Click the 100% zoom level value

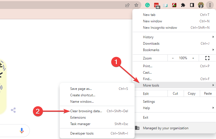click(183, 58)
